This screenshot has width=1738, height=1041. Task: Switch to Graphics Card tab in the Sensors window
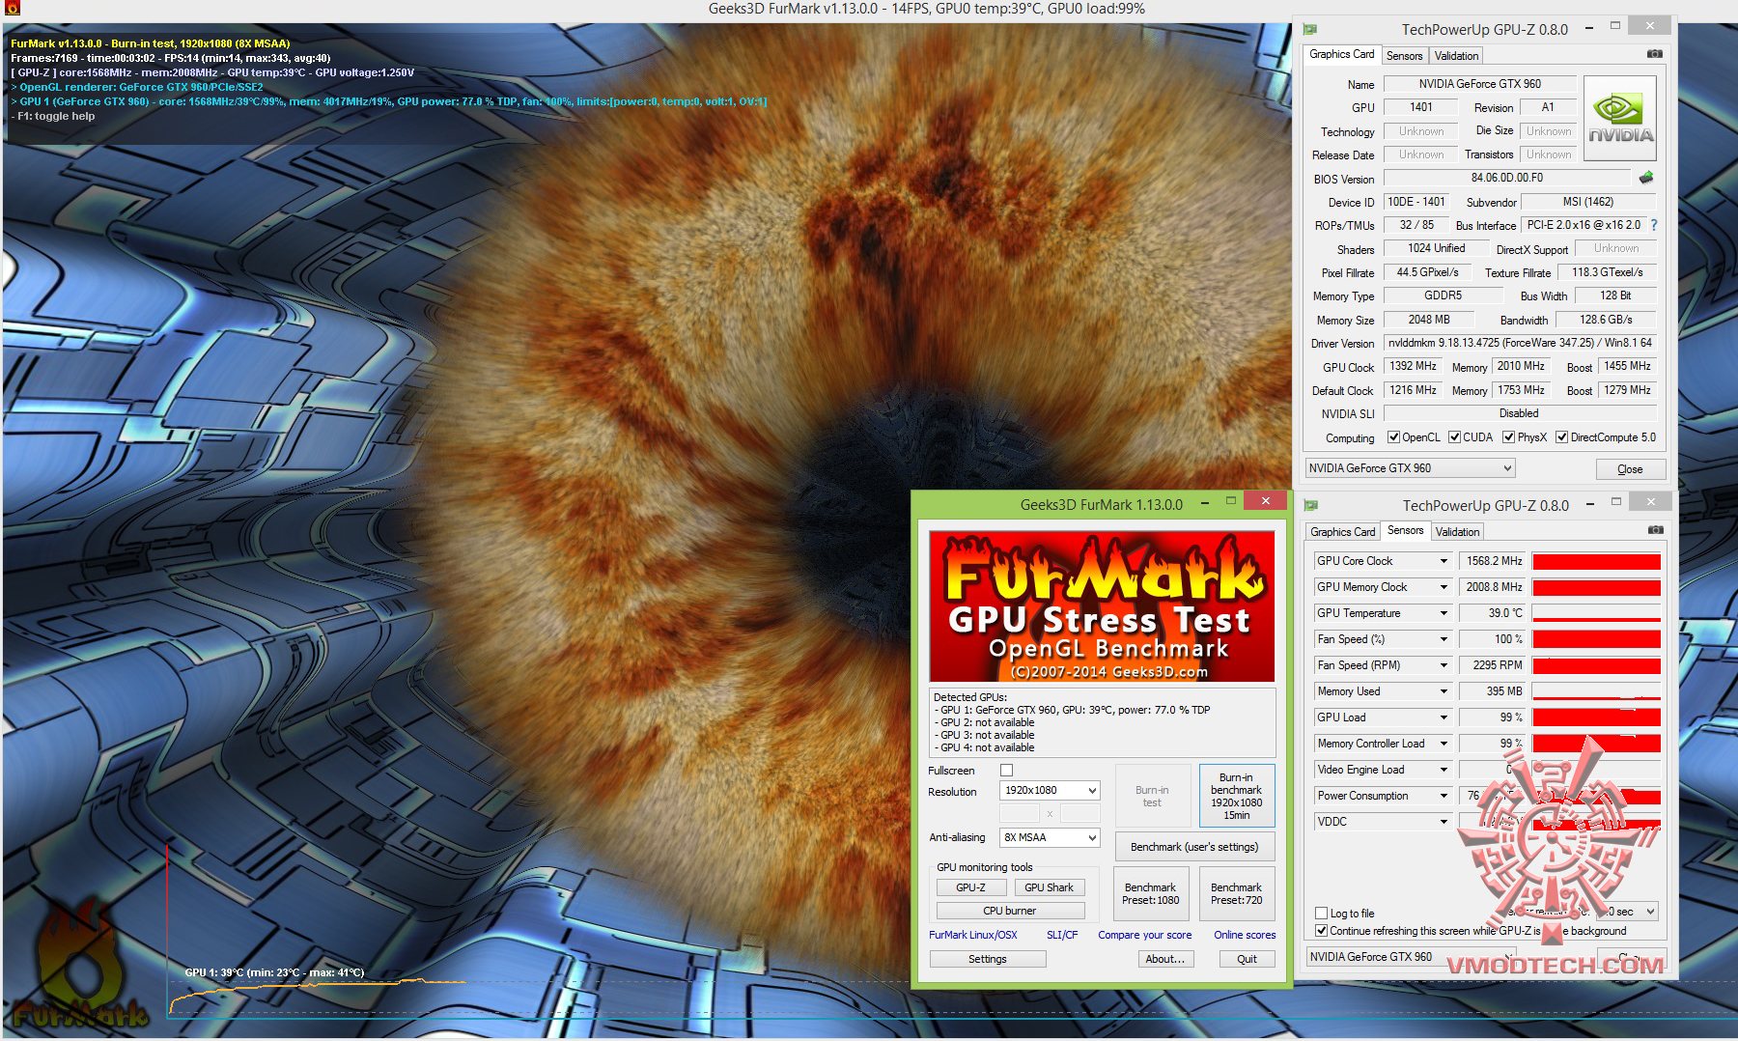(1342, 532)
